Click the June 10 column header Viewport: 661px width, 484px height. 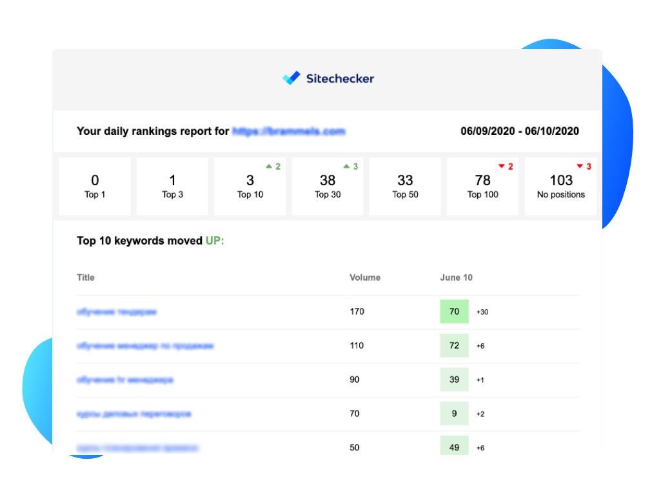pyautogui.click(x=456, y=277)
